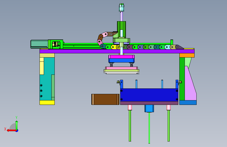Select the long purple horizontal gantry beam
The height and width of the screenshot is (147, 227).
pyautogui.click(x=117, y=51)
